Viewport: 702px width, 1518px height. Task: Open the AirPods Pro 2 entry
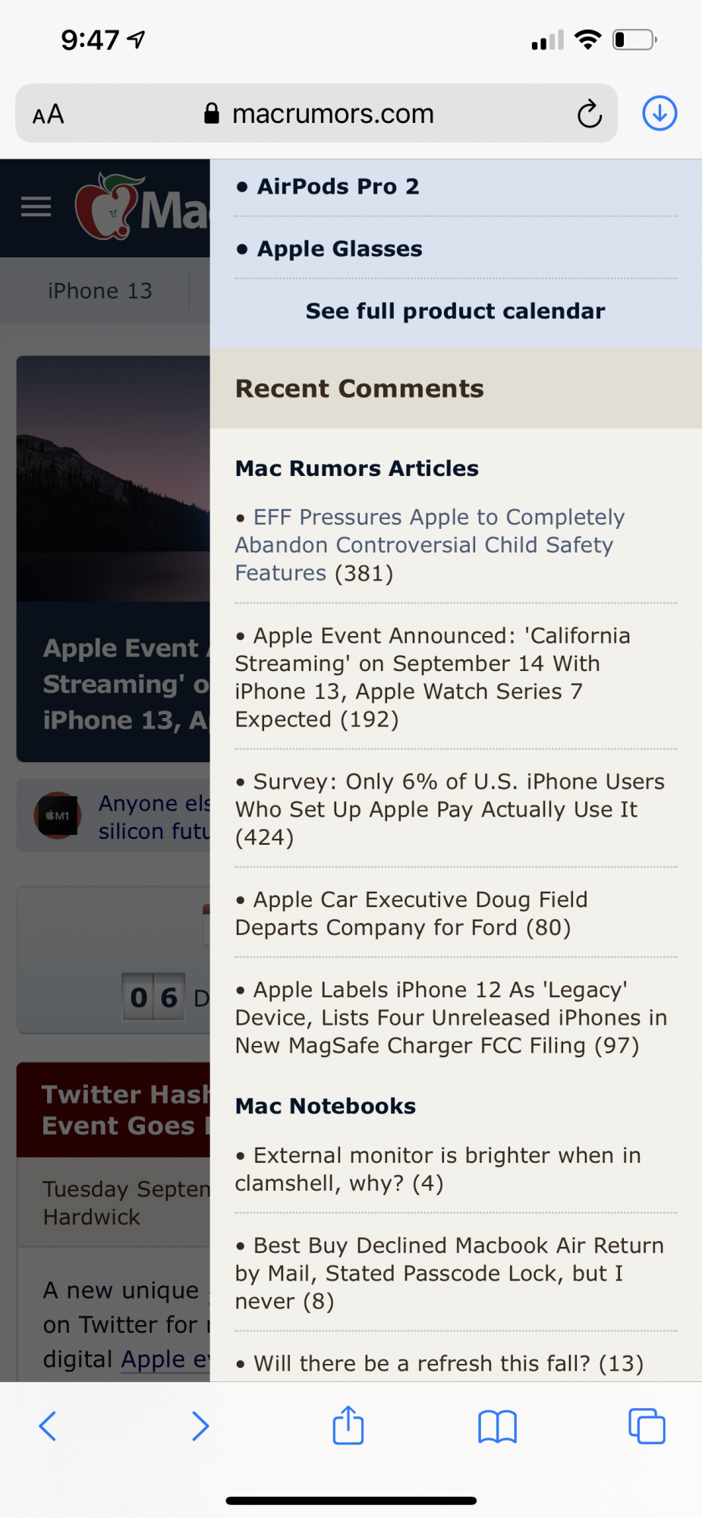point(338,187)
